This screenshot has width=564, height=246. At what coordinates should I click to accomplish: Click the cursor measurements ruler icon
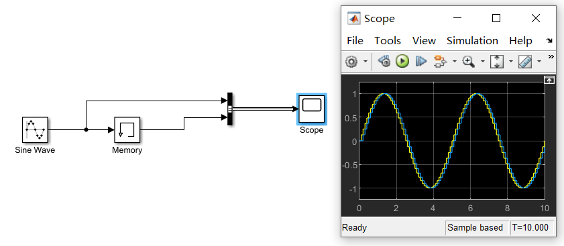[x=525, y=62]
